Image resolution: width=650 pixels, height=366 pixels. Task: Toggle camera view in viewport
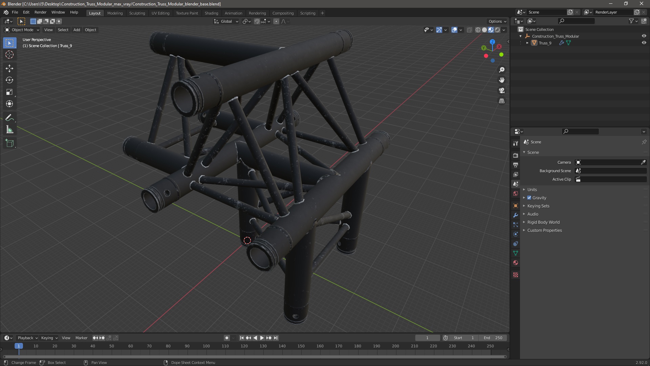(x=502, y=90)
